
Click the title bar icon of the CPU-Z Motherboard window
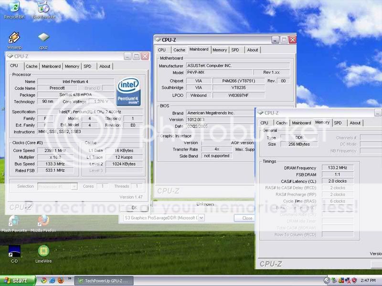click(x=158, y=40)
